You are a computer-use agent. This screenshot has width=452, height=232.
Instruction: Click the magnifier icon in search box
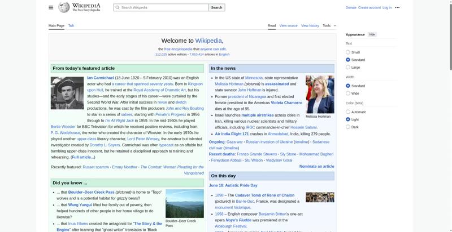click(118, 7)
